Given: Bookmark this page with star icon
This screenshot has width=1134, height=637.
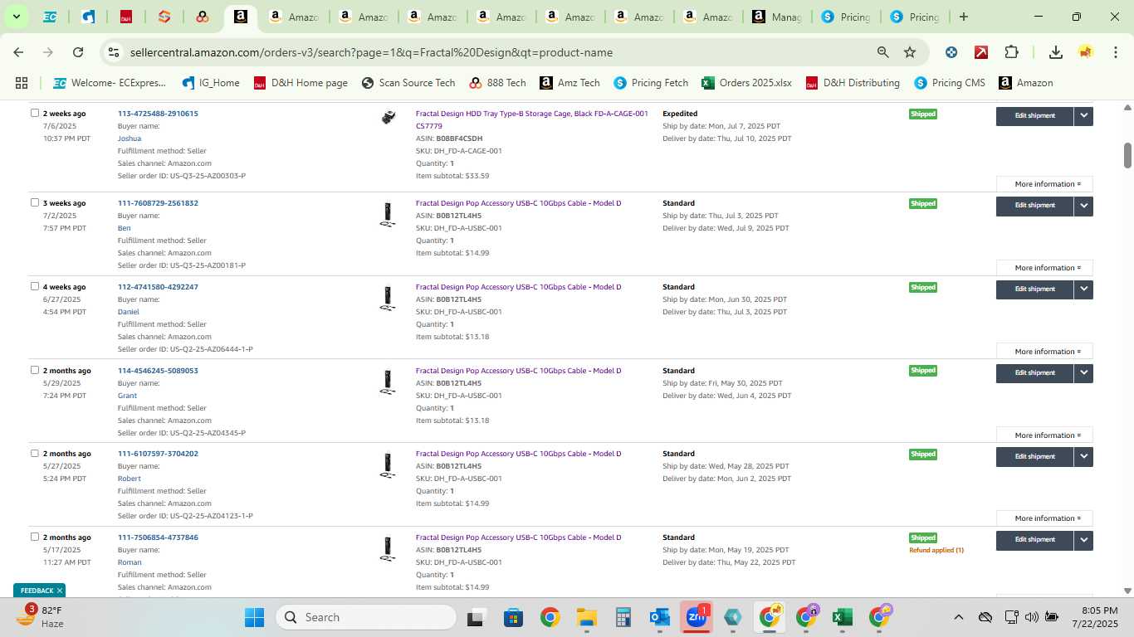Looking at the screenshot, I should click(x=910, y=52).
